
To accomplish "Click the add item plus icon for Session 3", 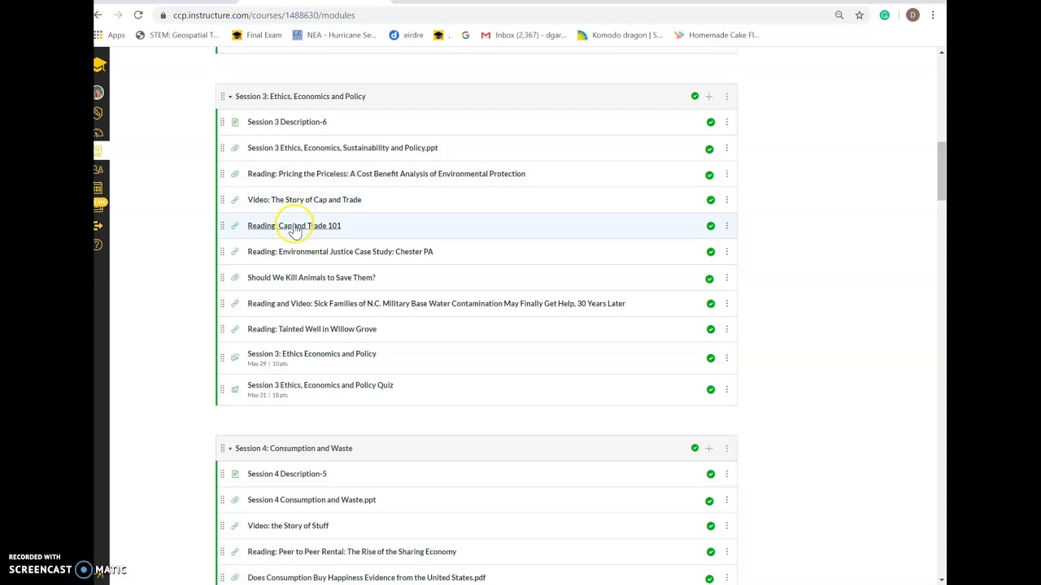I will point(708,97).
